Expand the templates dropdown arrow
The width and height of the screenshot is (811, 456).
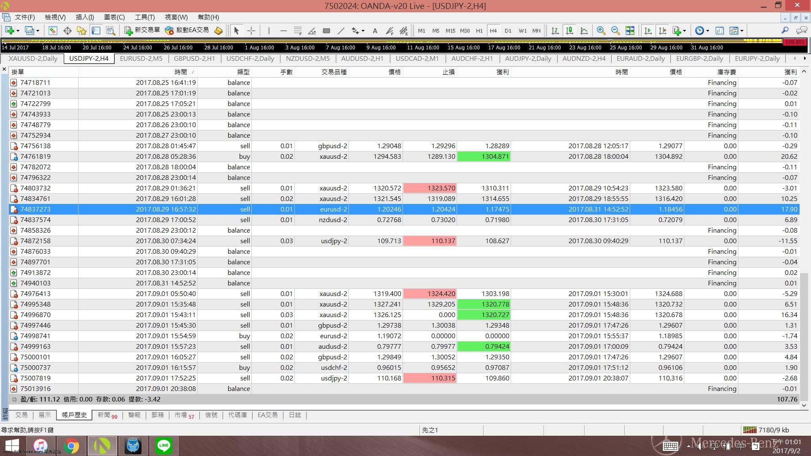click(x=742, y=31)
